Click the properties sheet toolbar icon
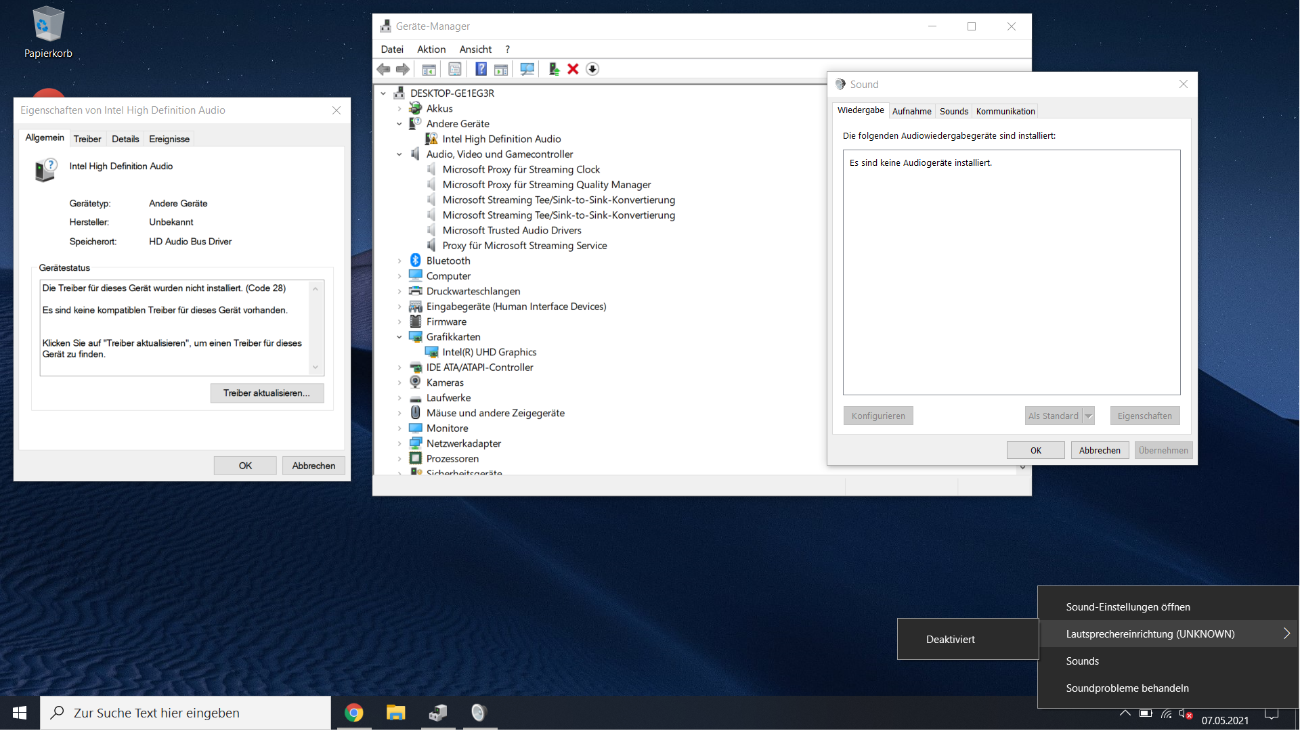 click(x=455, y=69)
